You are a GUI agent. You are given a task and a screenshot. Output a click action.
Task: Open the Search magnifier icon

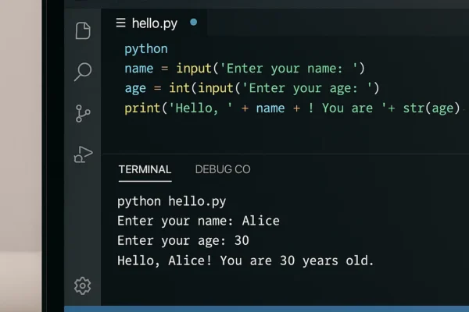(83, 72)
